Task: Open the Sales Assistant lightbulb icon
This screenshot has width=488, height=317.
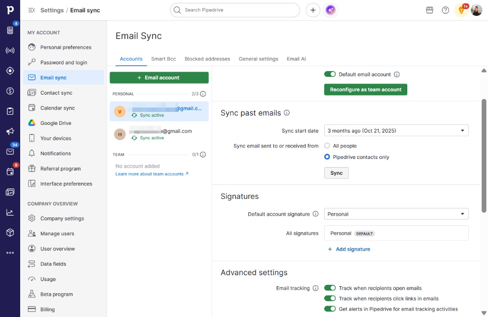Action: [461, 10]
